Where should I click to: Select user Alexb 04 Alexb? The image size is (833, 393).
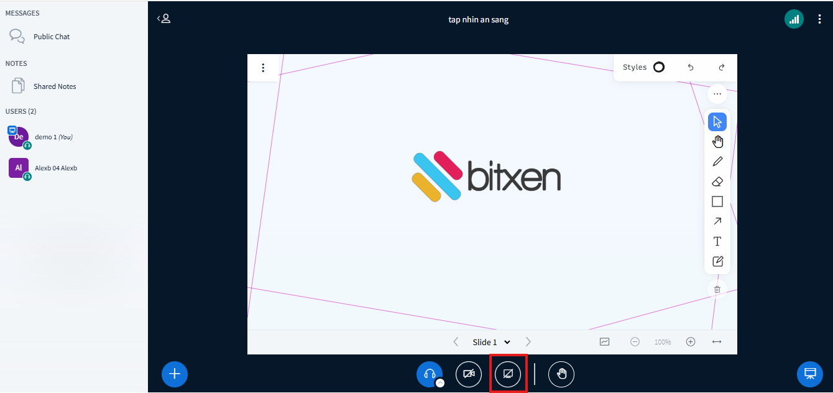coord(56,168)
